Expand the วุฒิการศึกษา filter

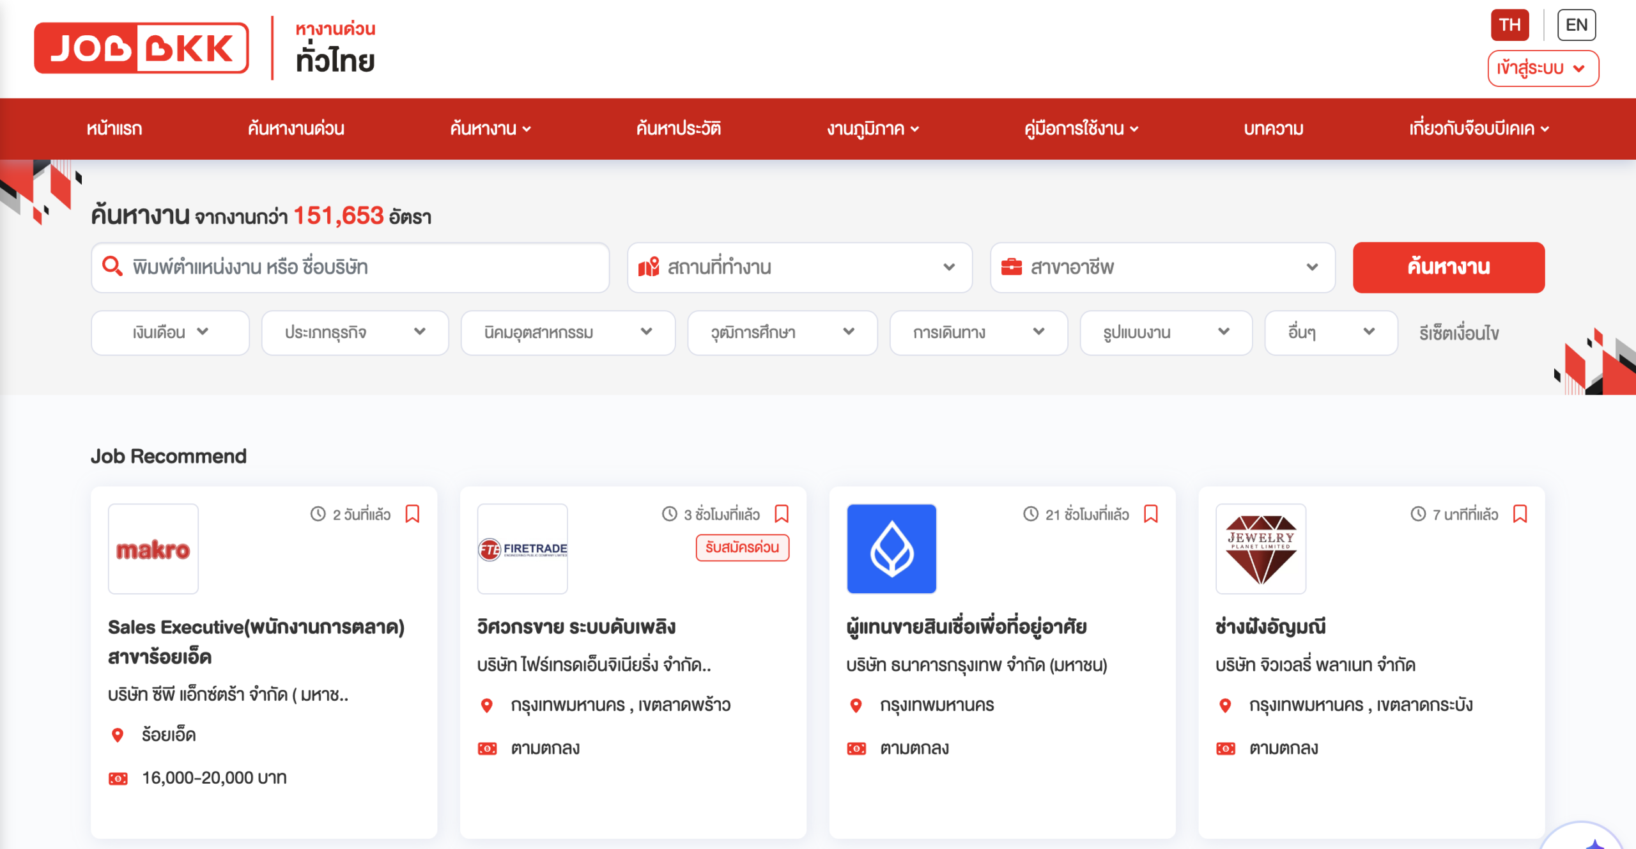782,332
